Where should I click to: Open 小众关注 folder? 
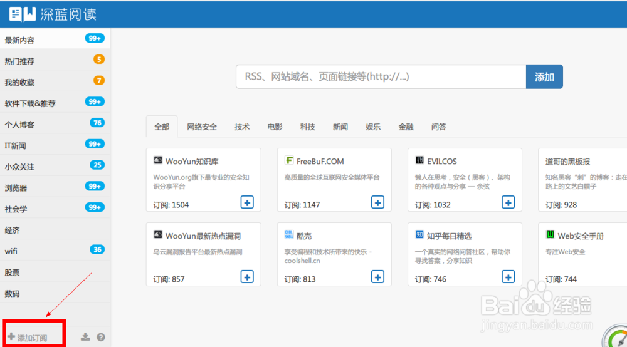pyautogui.click(x=55, y=167)
